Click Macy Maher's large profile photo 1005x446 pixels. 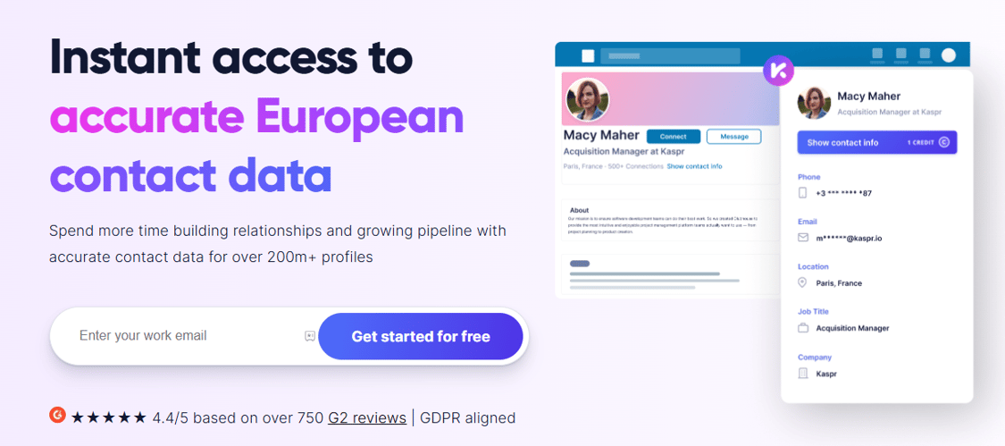588,99
